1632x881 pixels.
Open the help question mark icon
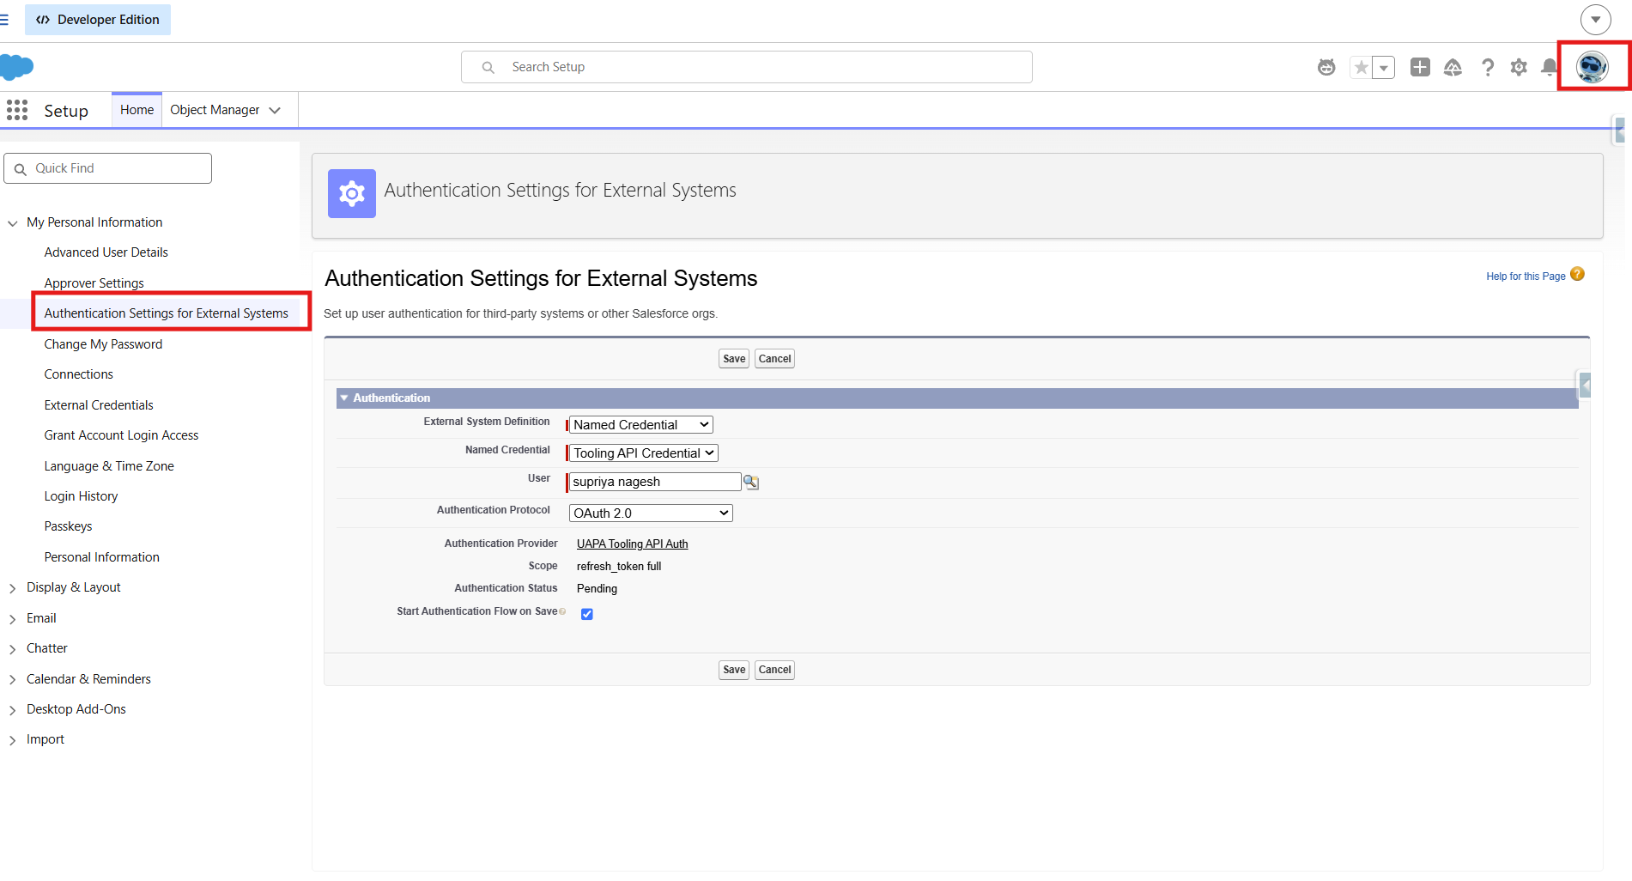coord(1488,67)
